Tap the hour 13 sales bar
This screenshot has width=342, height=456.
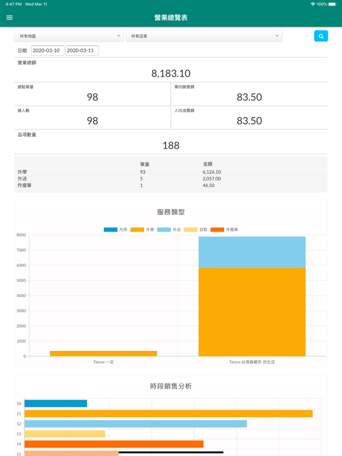pyautogui.click(x=65, y=434)
